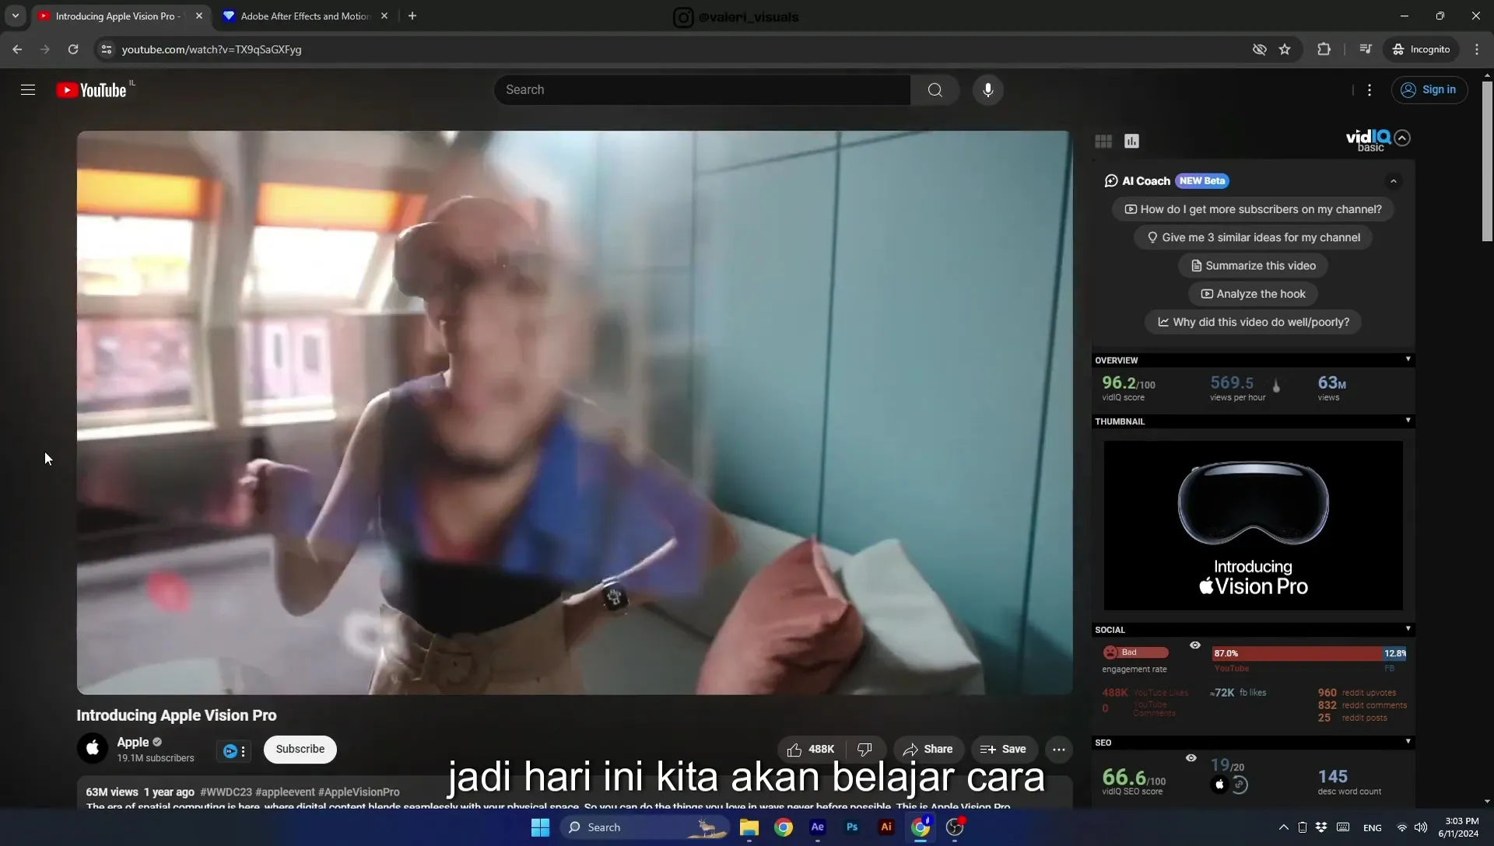The height and width of the screenshot is (846, 1494).
Task: Toggle third-party cookie eye icon in address bar
Action: pos(1259,49)
